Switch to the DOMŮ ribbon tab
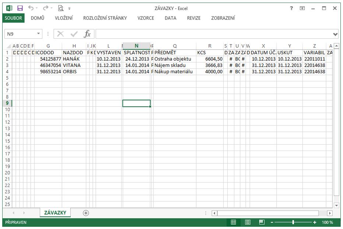Screen dimensions: 343x229 pyautogui.click(x=38, y=18)
